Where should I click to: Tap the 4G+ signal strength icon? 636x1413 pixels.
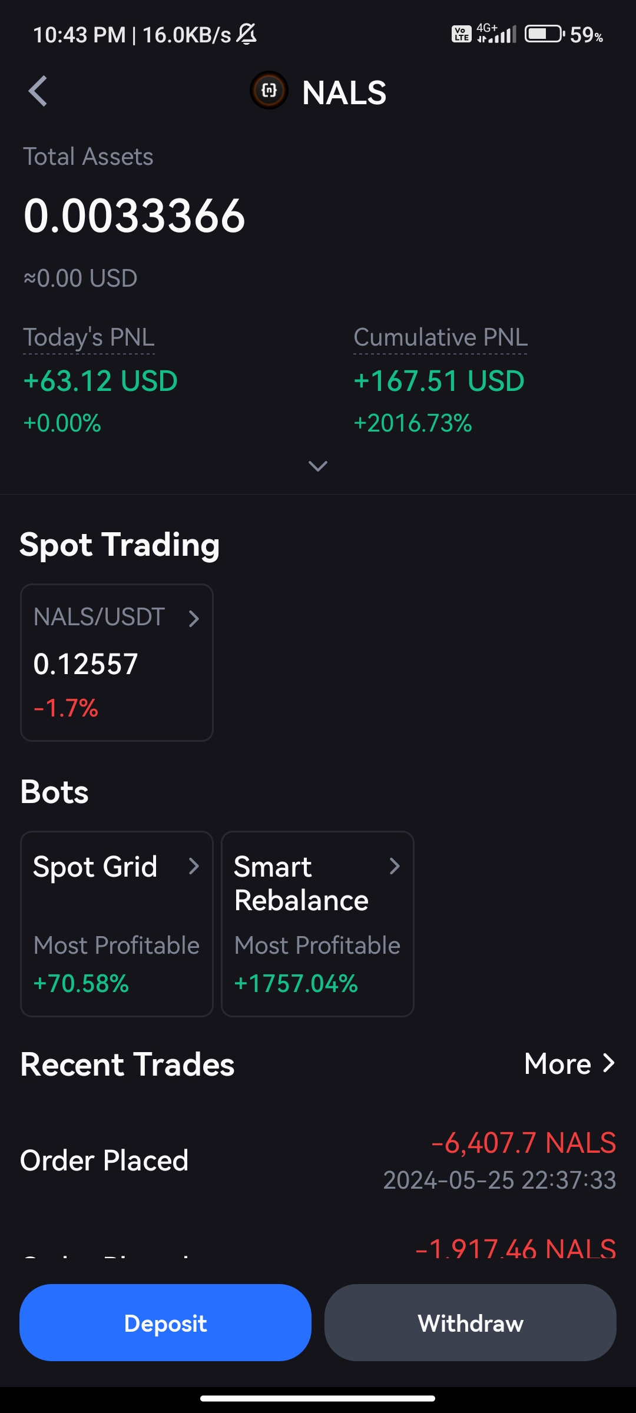pos(496,34)
